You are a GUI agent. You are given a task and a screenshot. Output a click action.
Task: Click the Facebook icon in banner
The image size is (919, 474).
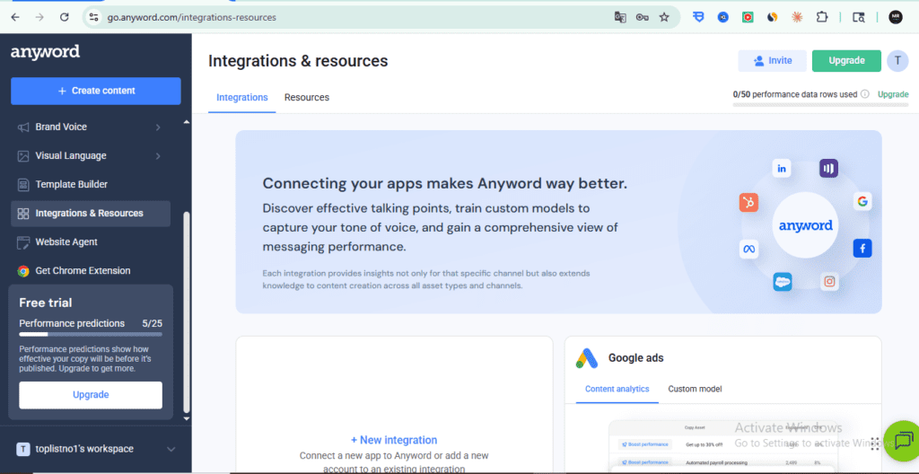[x=862, y=248]
